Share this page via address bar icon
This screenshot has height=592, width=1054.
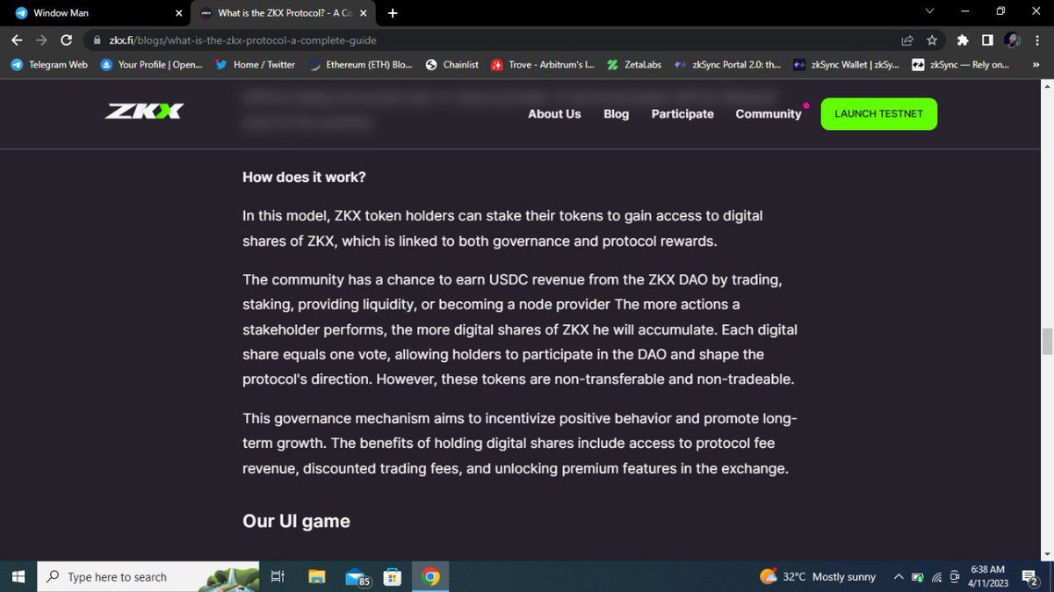click(x=907, y=40)
